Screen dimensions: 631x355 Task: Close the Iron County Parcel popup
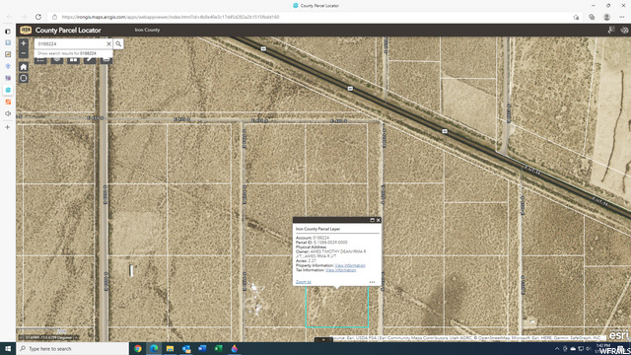tap(378, 220)
